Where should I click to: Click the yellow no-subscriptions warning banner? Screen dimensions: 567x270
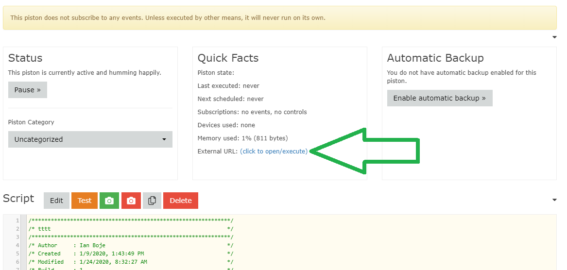[x=279, y=17]
